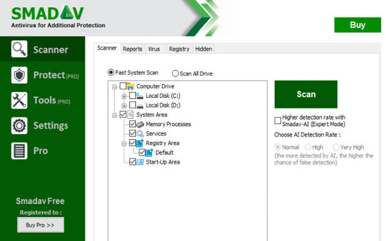Collapse the Computer Drive tree node

[x=114, y=87]
